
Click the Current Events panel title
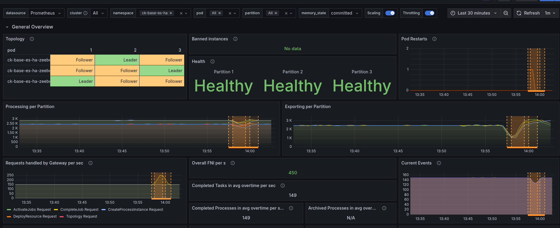pos(416,163)
